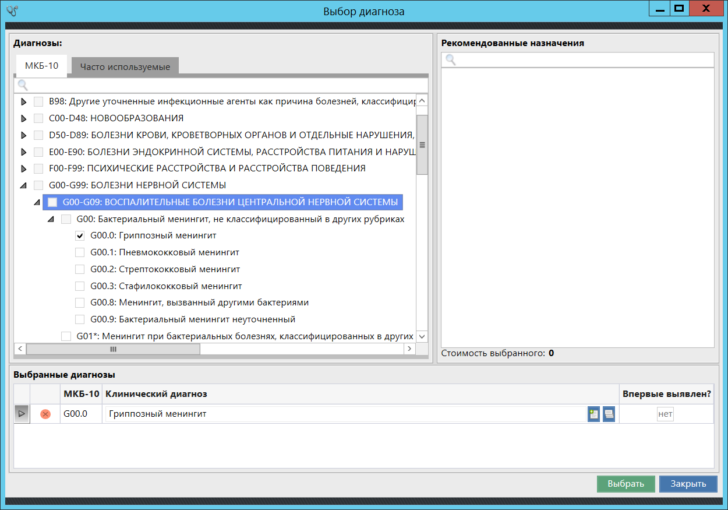Click the rightmost template list icon in diagnosis row
728x510 pixels.
coord(609,414)
